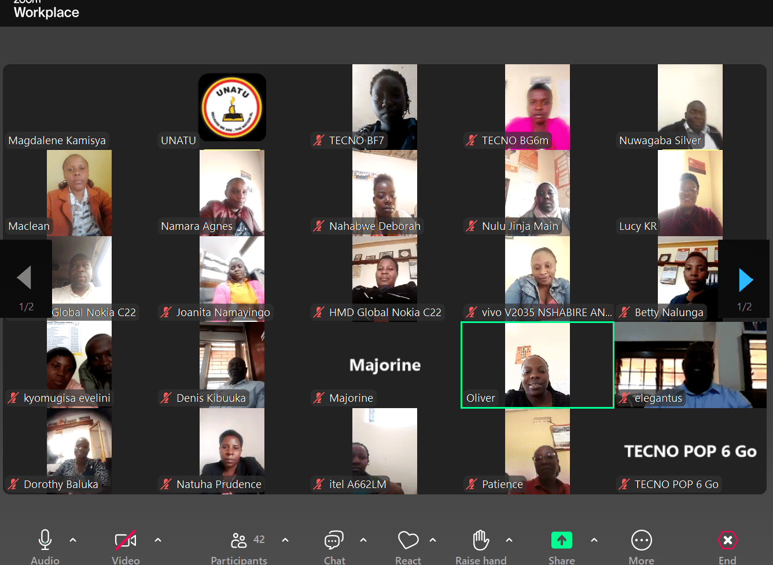This screenshot has height=565, width=773.
Task: Expand the Raise hand options chevron
Action: [509, 540]
